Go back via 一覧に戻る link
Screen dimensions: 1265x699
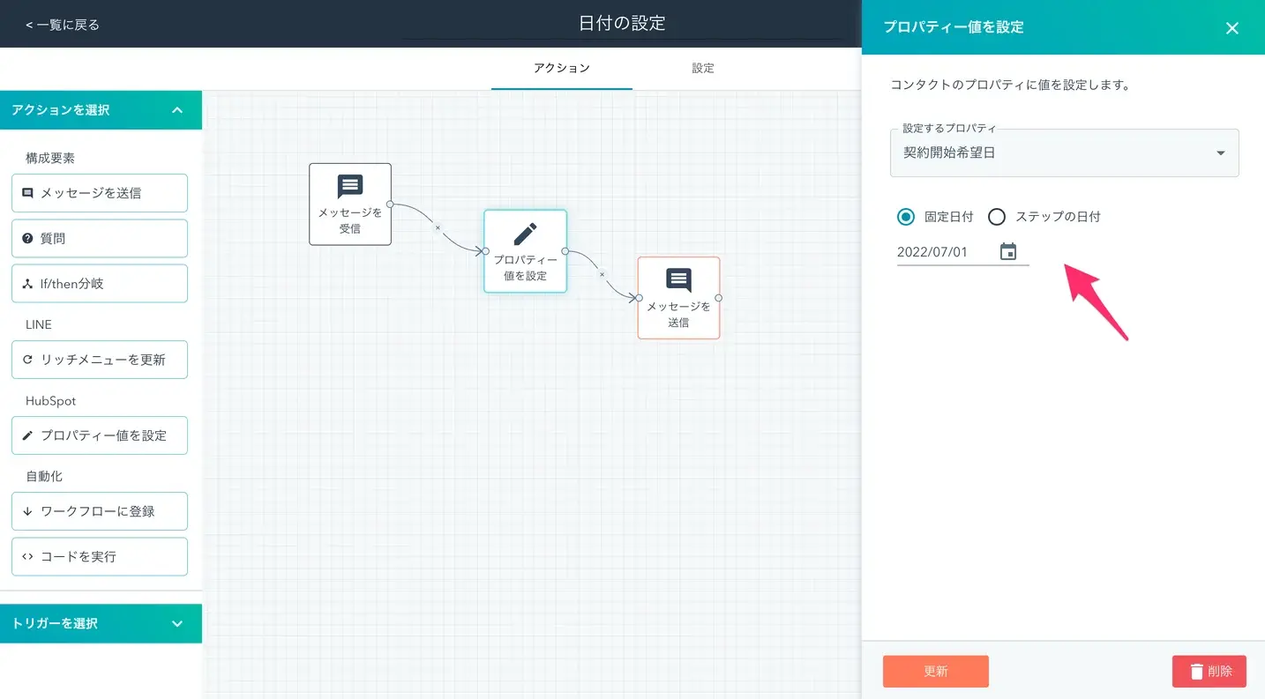coord(63,25)
